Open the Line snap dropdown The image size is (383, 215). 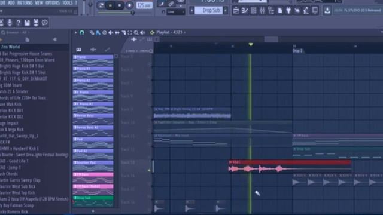click(x=175, y=12)
